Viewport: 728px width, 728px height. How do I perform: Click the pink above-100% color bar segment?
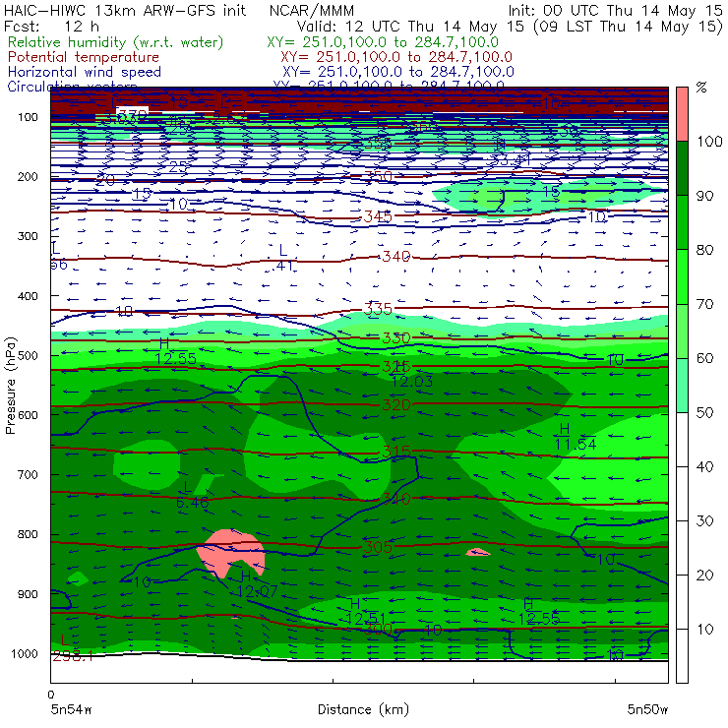pyautogui.click(x=682, y=114)
